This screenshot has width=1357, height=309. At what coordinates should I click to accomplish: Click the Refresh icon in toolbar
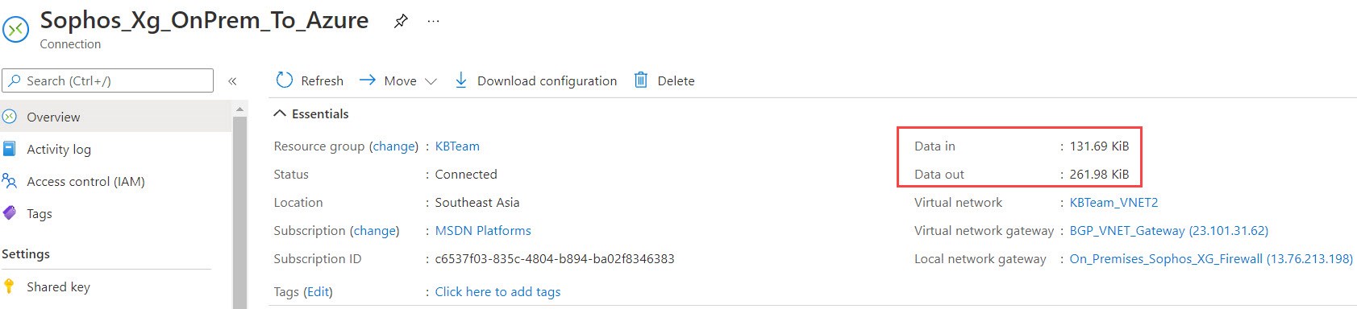tap(285, 80)
